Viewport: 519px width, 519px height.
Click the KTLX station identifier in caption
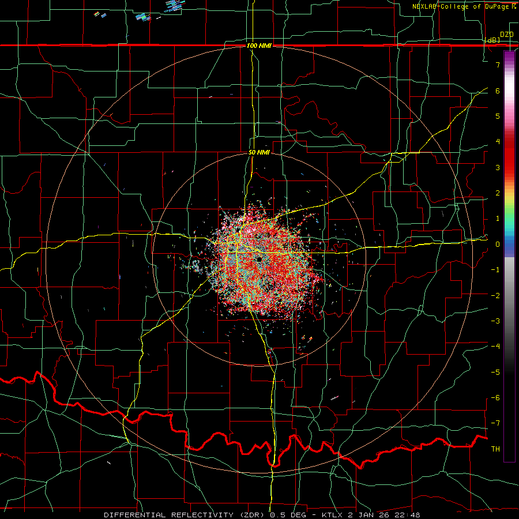click(333, 515)
